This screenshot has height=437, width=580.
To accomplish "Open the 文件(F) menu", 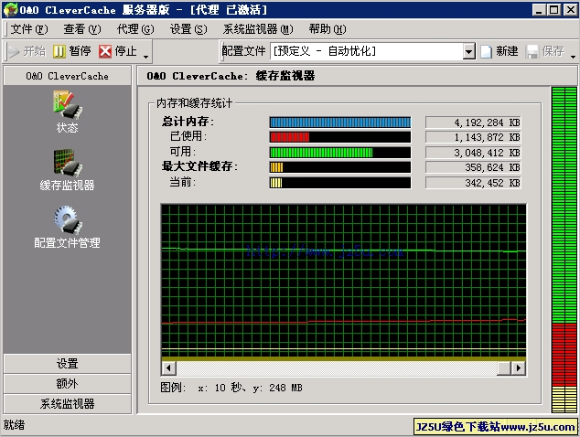I will coord(29,29).
